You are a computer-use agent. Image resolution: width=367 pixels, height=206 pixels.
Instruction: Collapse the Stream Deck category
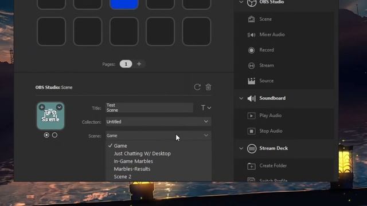[241, 149]
